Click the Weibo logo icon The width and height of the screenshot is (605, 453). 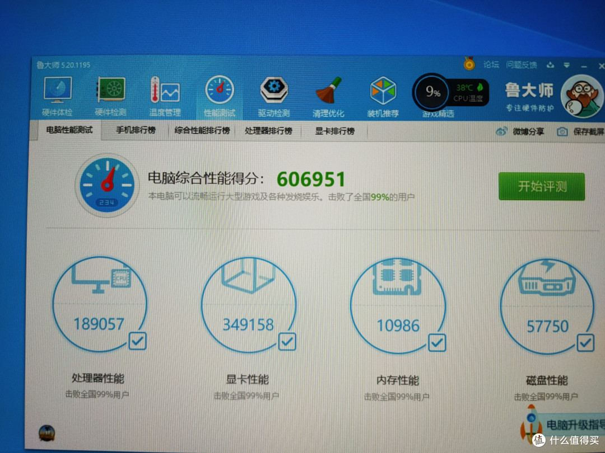click(x=501, y=131)
